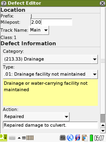Toggle the Bluetooth disabled tray icon

click(x=78, y=138)
